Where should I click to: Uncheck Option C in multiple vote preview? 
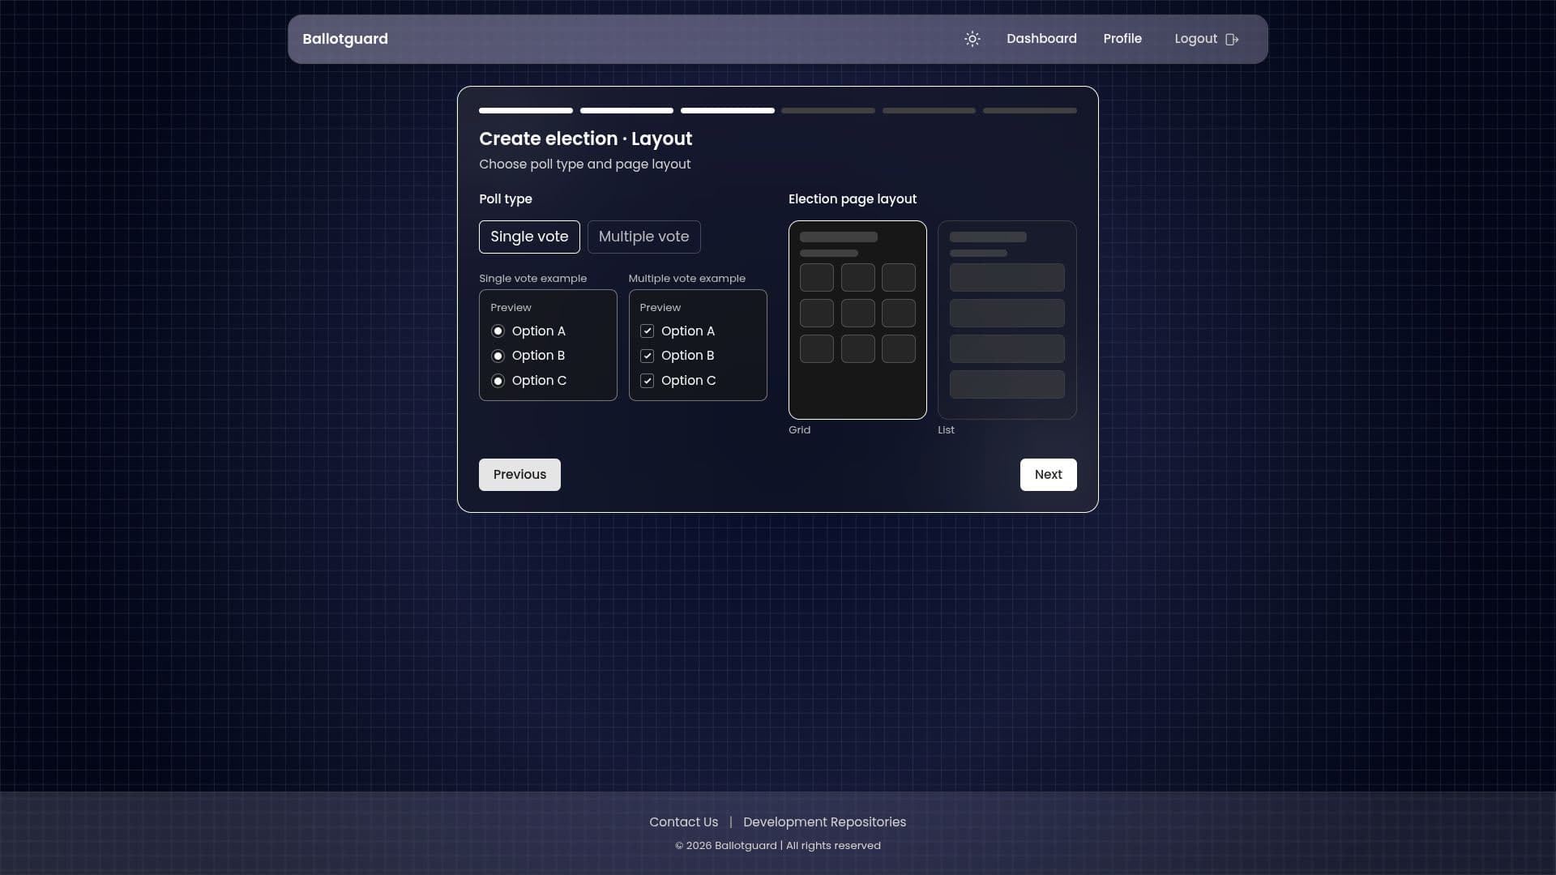click(647, 381)
